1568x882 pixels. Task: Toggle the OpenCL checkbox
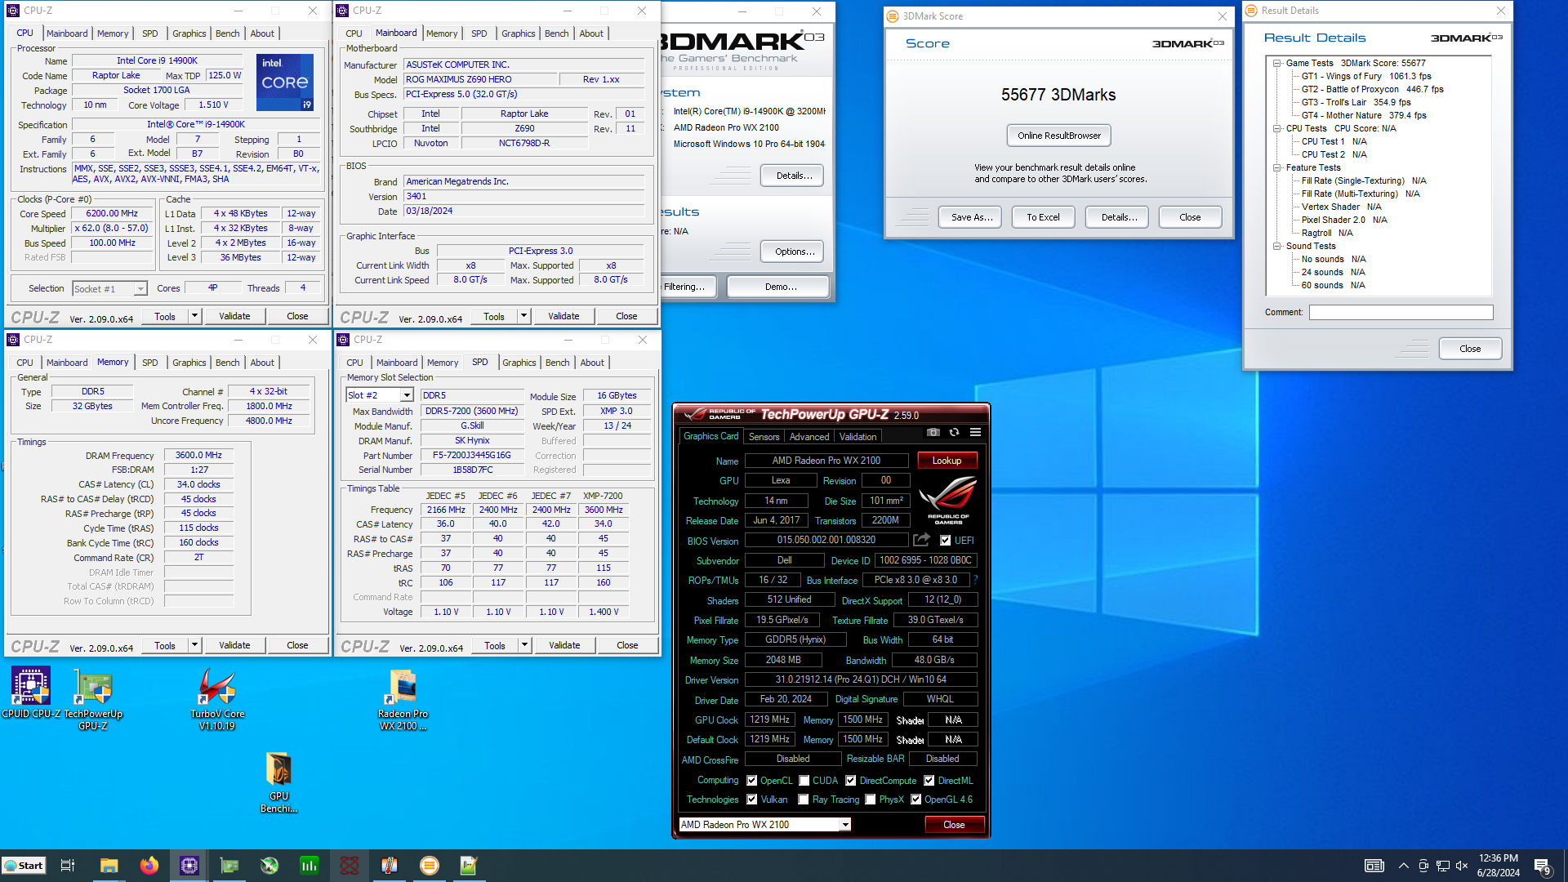click(x=751, y=781)
